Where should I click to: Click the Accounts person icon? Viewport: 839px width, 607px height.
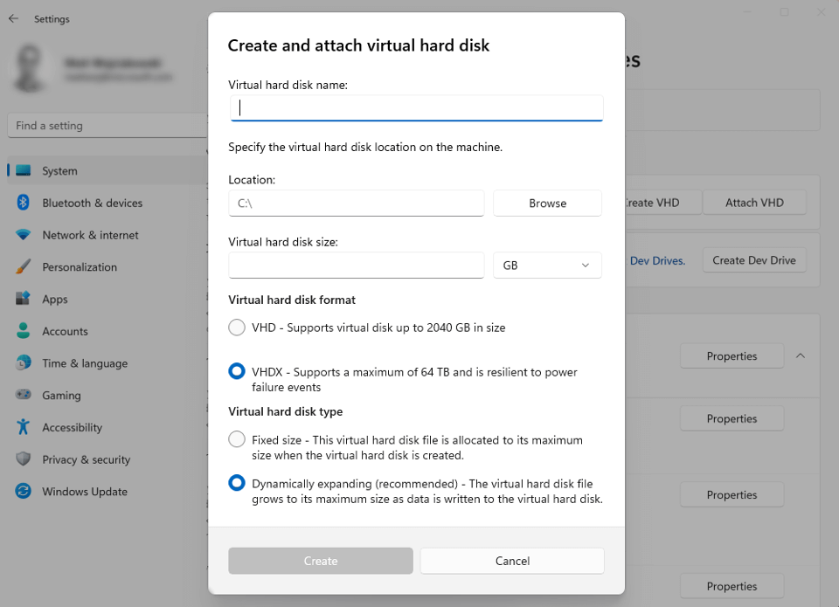(x=24, y=331)
